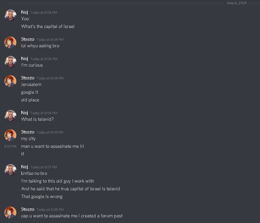Select the "That google is wrong" message
This screenshot has width=260, height=223.
(42, 197)
